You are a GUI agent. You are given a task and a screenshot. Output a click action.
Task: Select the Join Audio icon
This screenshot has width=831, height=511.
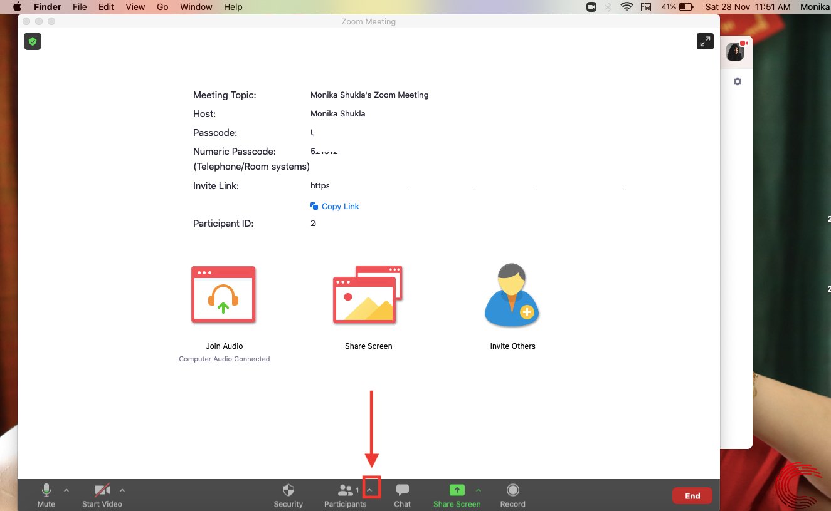[x=224, y=294]
